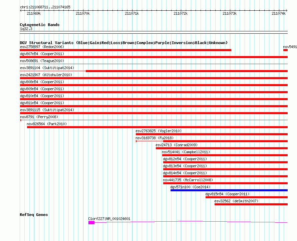Select the esv24713 (Conrad2009) label
Screen dimensions: 297x241
tap(177, 145)
